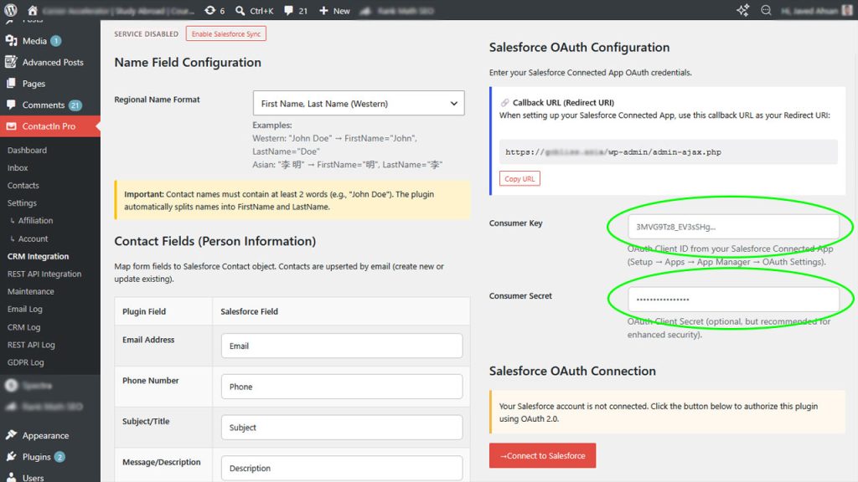Click the Subject/Title Salesforce field input
Viewport: 858px width, 482px height.
pyautogui.click(x=342, y=428)
